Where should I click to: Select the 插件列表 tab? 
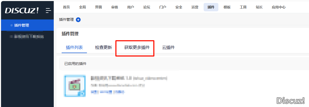click(74, 47)
